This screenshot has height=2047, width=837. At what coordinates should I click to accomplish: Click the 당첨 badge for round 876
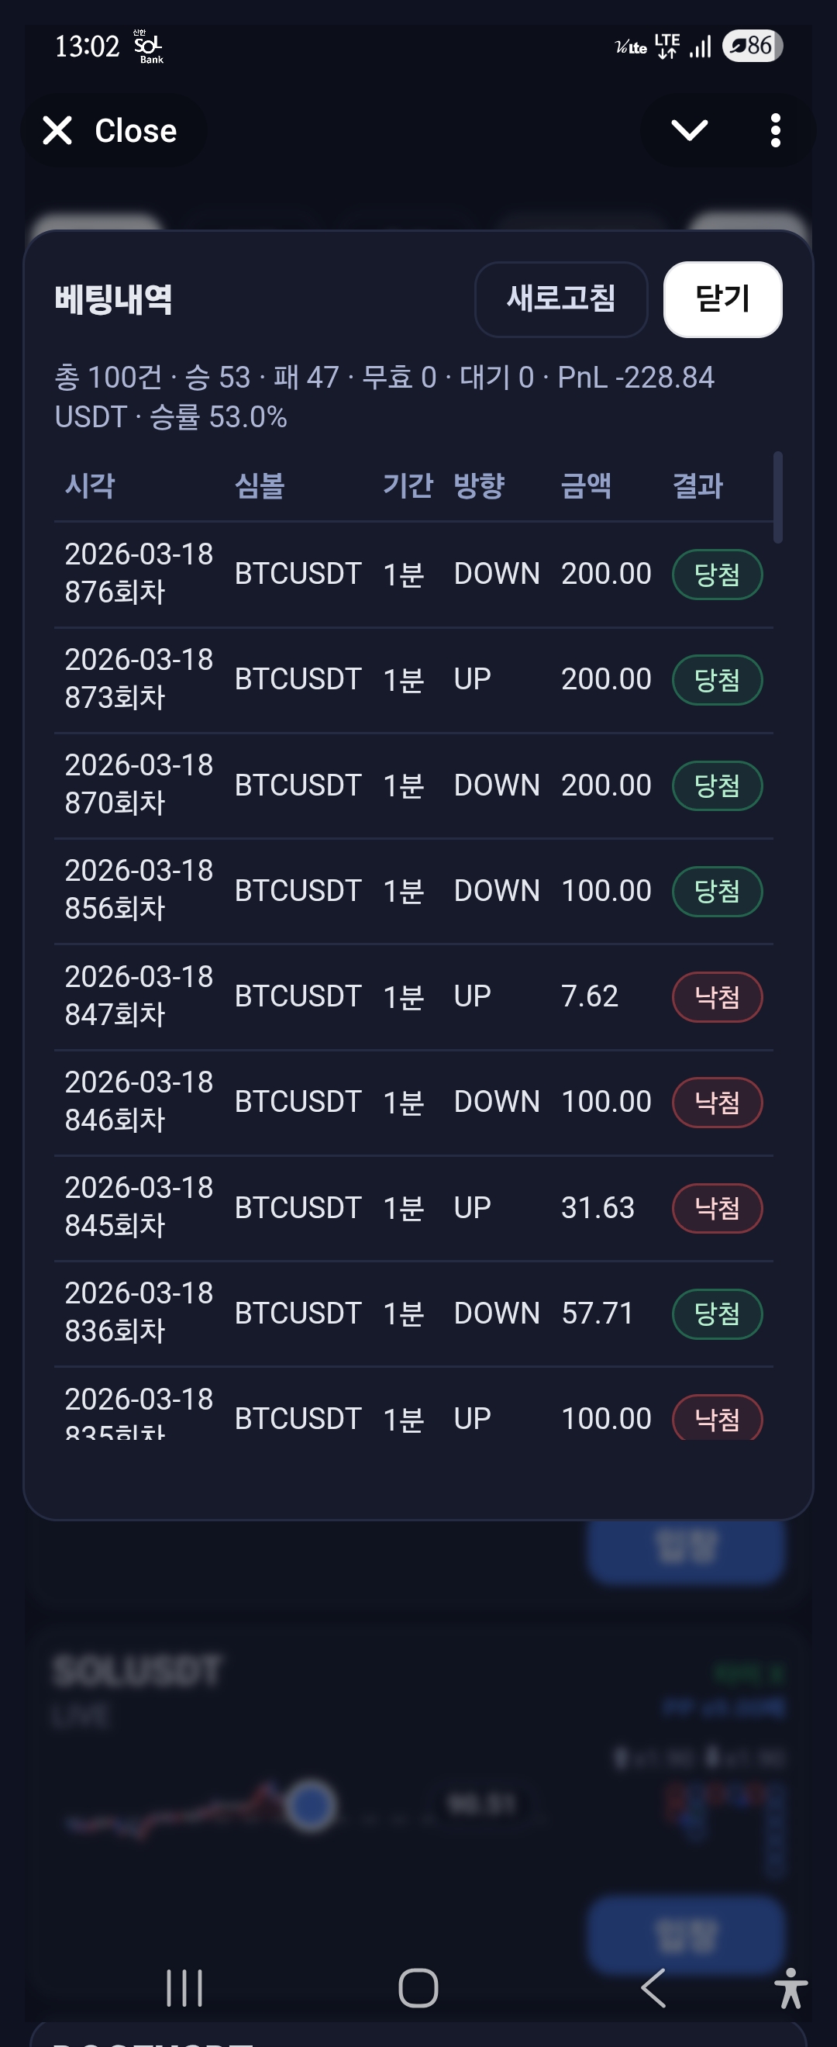coord(716,574)
